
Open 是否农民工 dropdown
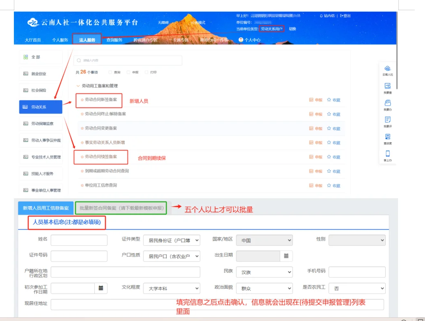pos(357,288)
